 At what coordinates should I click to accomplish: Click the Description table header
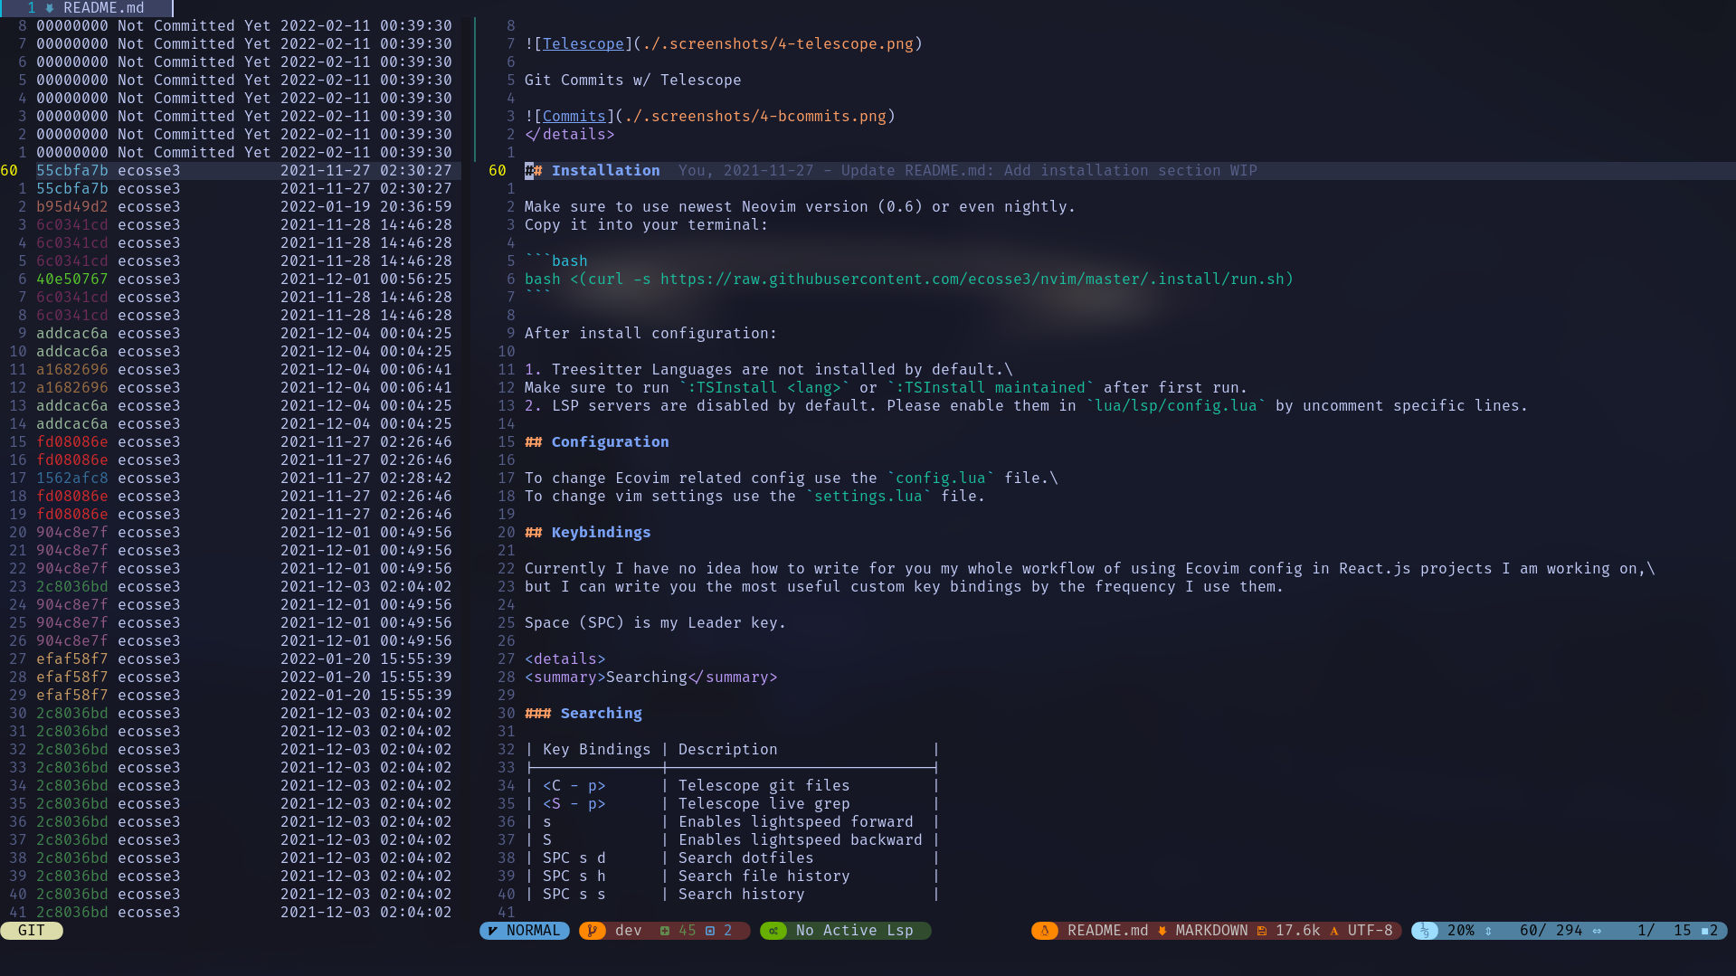point(728,750)
